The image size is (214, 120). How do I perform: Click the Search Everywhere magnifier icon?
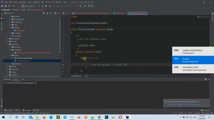(x=92, y=6)
